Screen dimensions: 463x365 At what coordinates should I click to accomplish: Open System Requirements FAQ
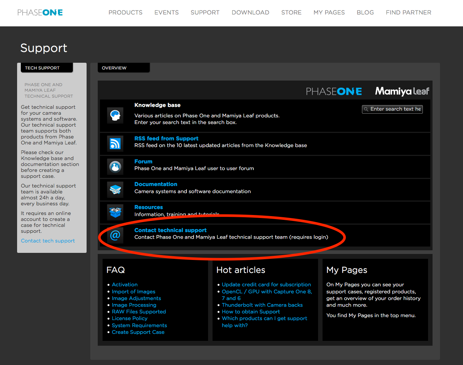[139, 325]
